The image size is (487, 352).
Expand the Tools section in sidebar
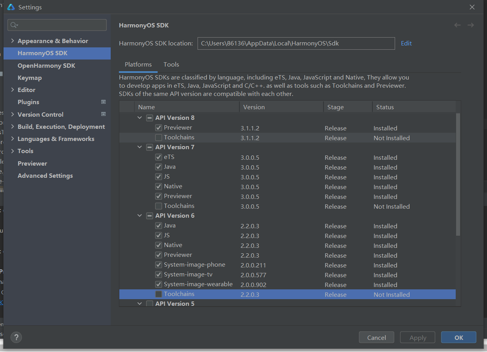[x=13, y=151]
